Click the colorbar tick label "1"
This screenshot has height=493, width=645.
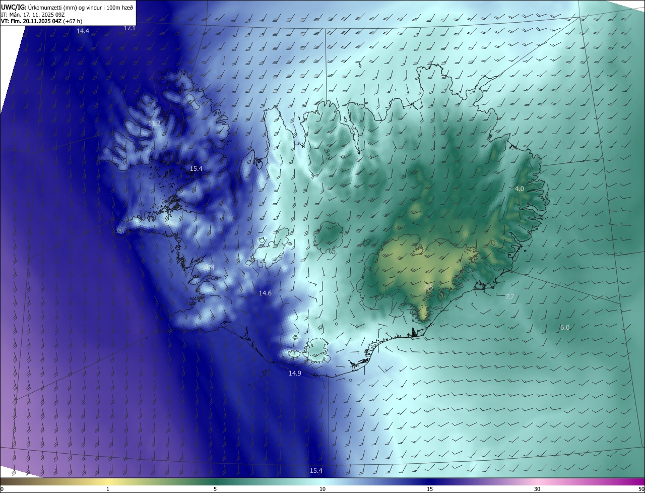pyautogui.click(x=108, y=489)
